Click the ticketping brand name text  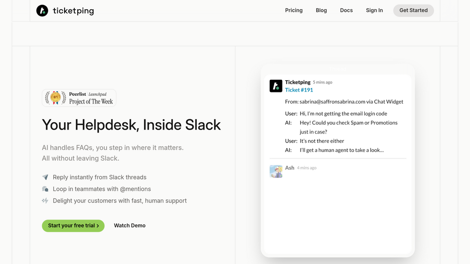73,11
